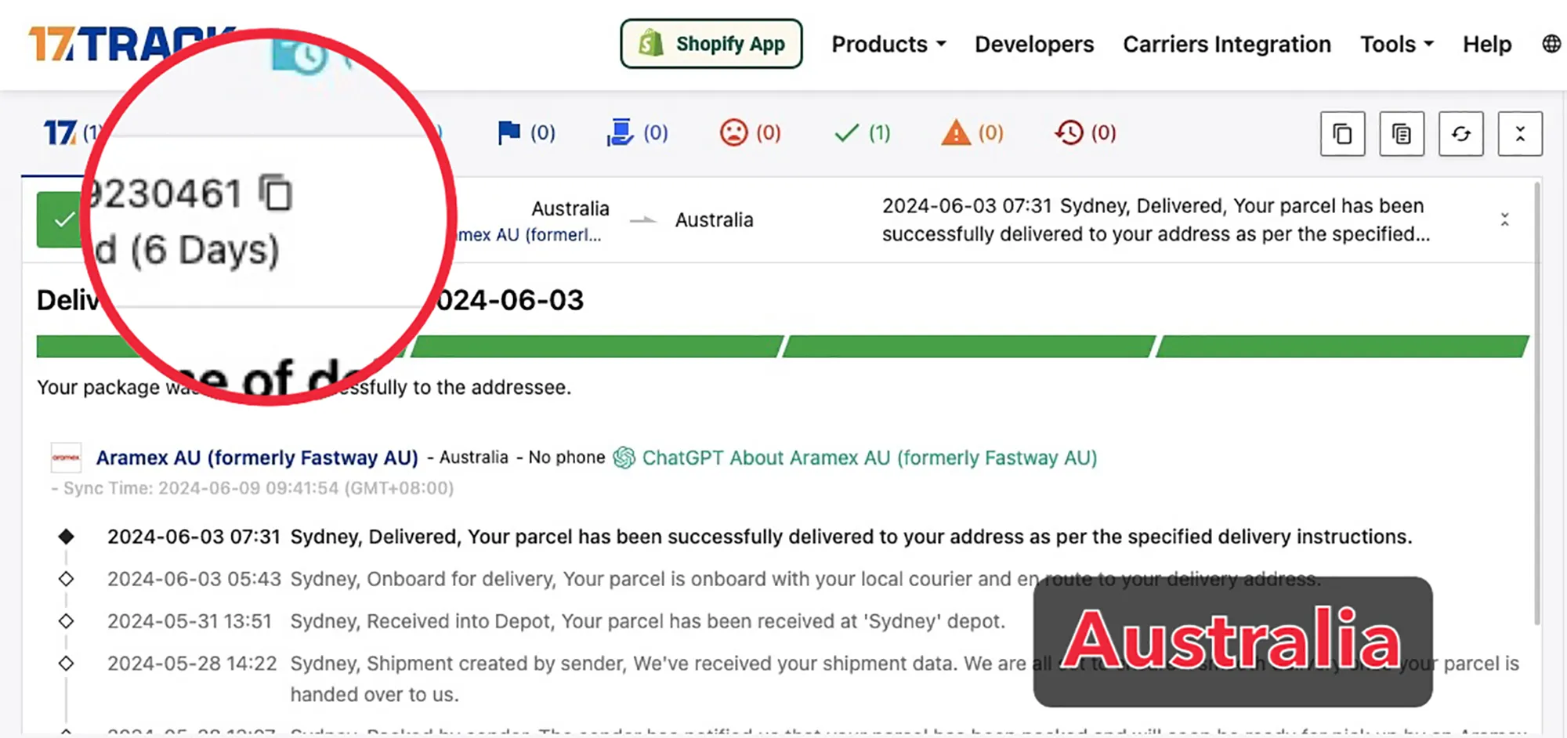The image size is (1567, 738).
Task: Click the 17TRACK logo
Action: click(x=133, y=44)
